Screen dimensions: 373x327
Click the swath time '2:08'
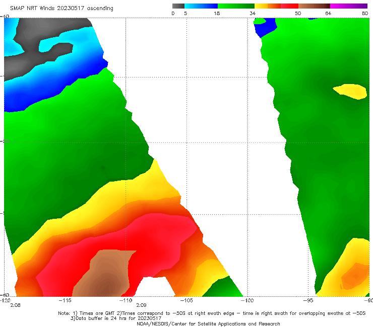(x=15, y=305)
